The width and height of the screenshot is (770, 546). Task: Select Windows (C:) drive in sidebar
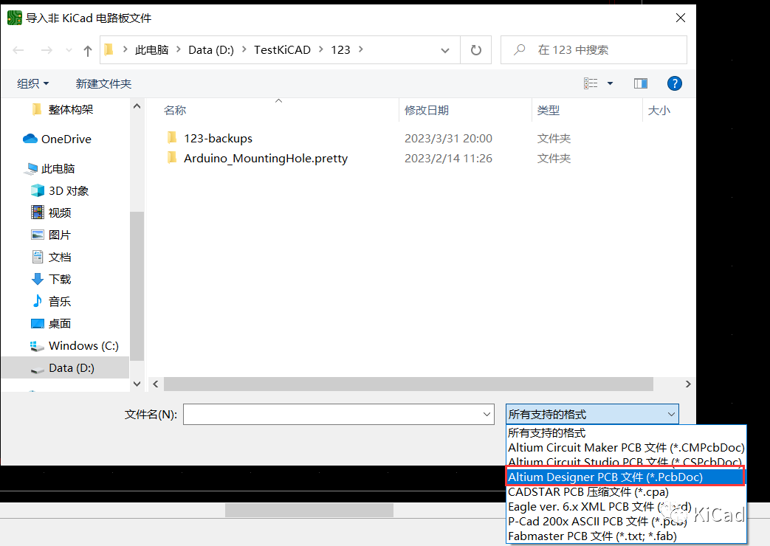(x=83, y=345)
